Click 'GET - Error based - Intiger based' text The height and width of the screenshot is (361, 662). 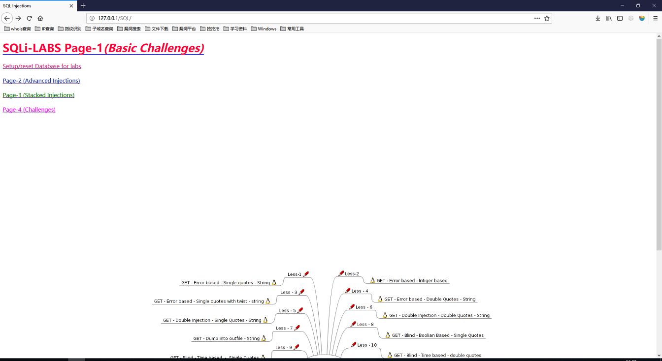point(412,281)
